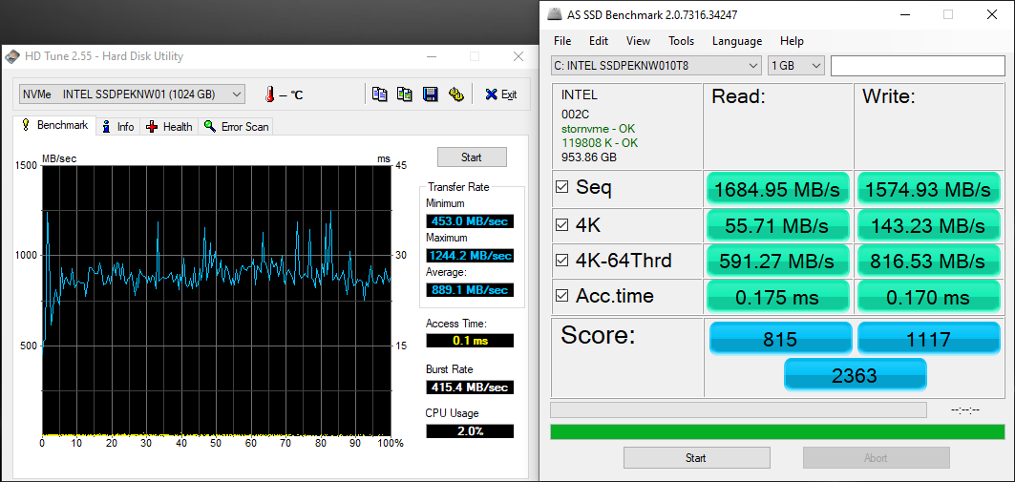Open the View menu in AS SSD Benchmark
The image size is (1015, 482).
pos(638,41)
